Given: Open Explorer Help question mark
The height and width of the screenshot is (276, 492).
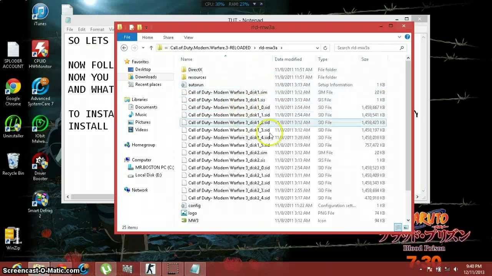Looking at the screenshot, I should click(407, 37).
